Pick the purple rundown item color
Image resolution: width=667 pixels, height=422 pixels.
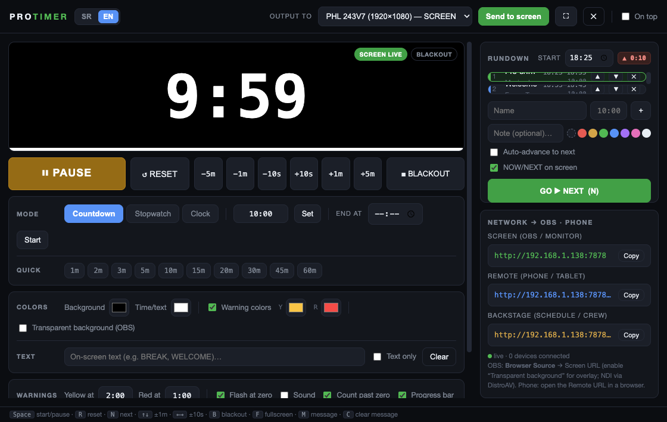[x=625, y=134]
